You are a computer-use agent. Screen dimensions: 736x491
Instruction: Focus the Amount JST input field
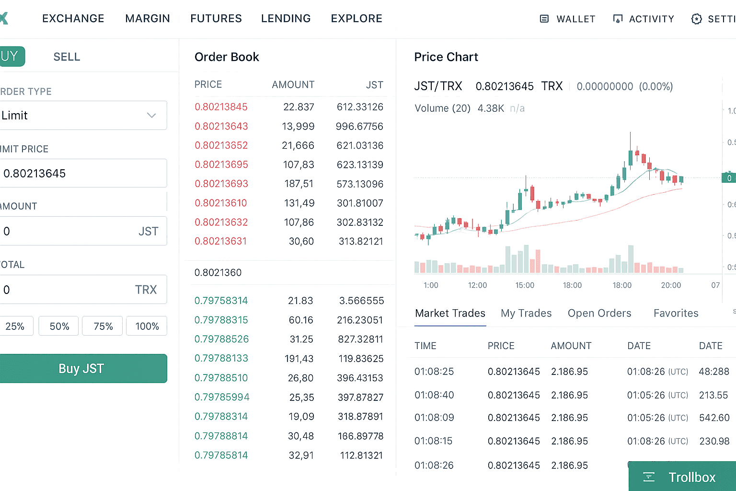click(x=67, y=232)
